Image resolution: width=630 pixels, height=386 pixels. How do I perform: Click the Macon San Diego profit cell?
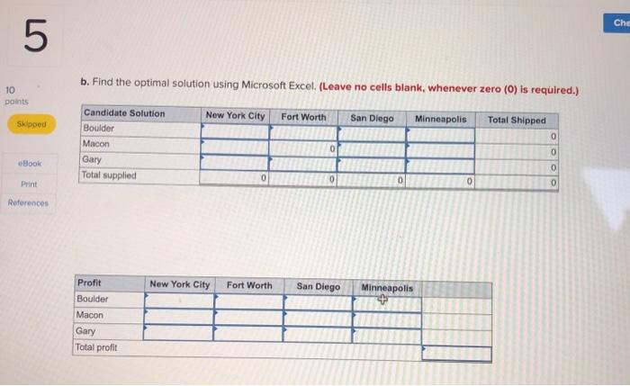click(318, 319)
